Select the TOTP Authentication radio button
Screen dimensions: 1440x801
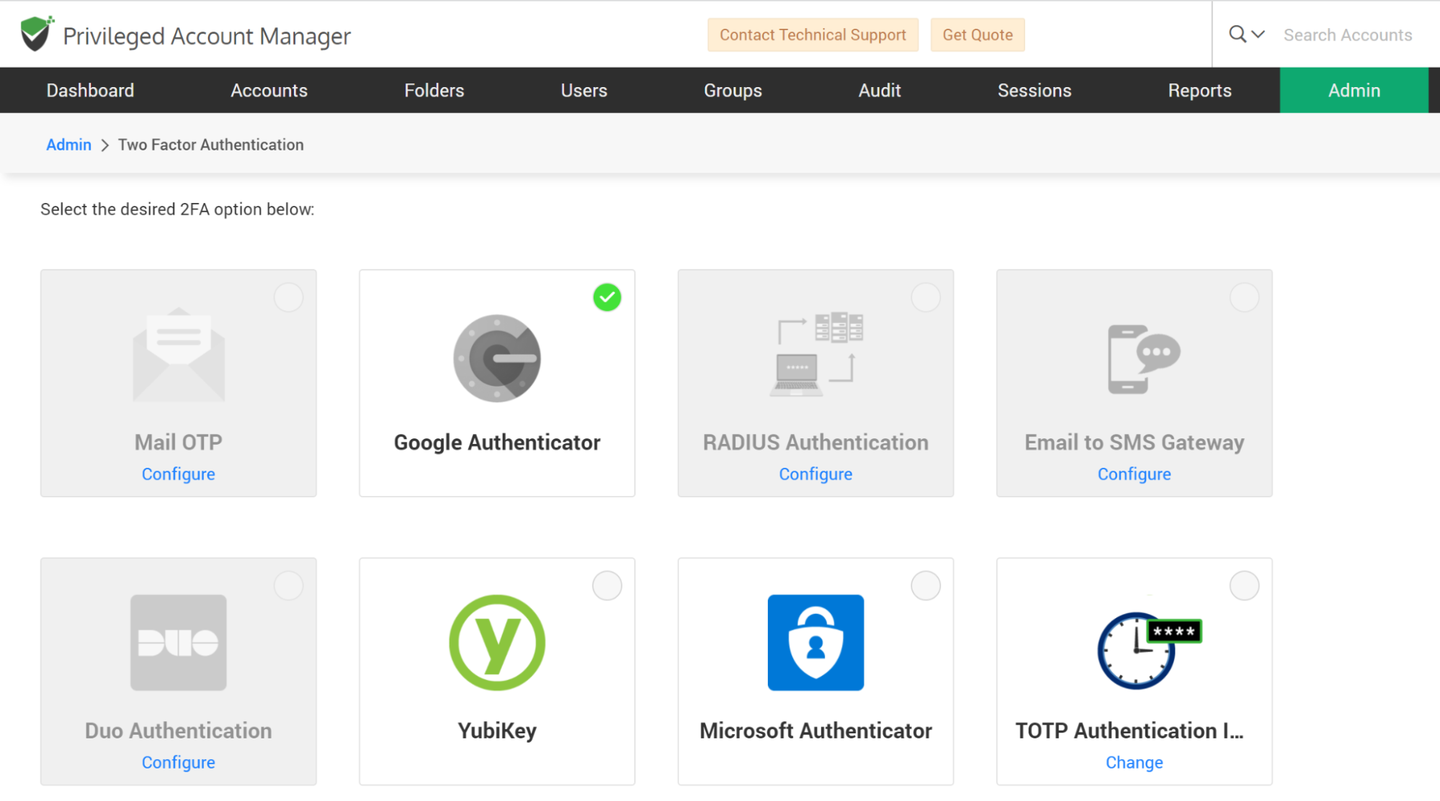(x=1244, y=586)
